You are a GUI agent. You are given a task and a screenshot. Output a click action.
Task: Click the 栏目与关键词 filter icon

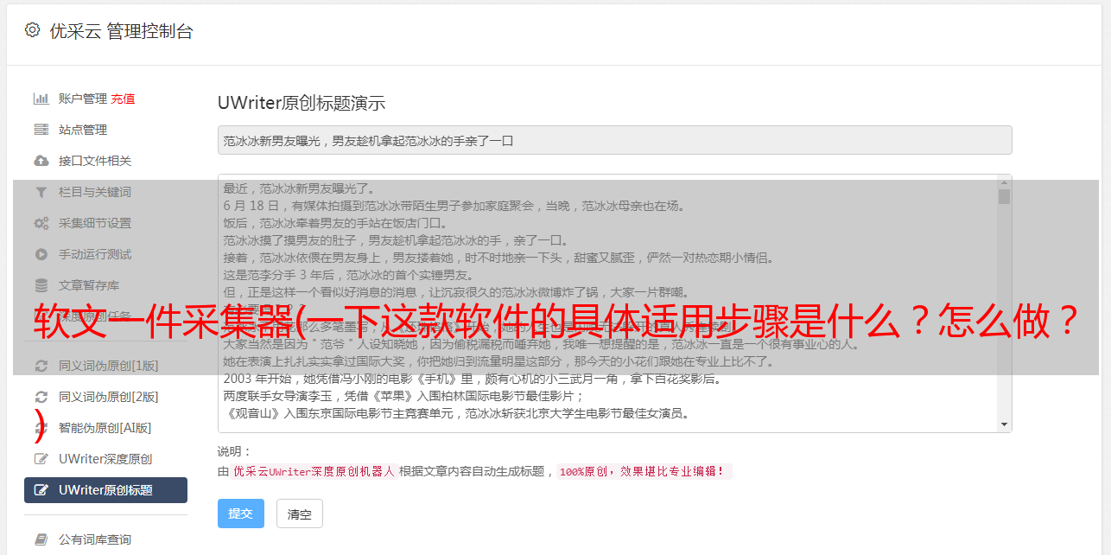tap(41, 192)
